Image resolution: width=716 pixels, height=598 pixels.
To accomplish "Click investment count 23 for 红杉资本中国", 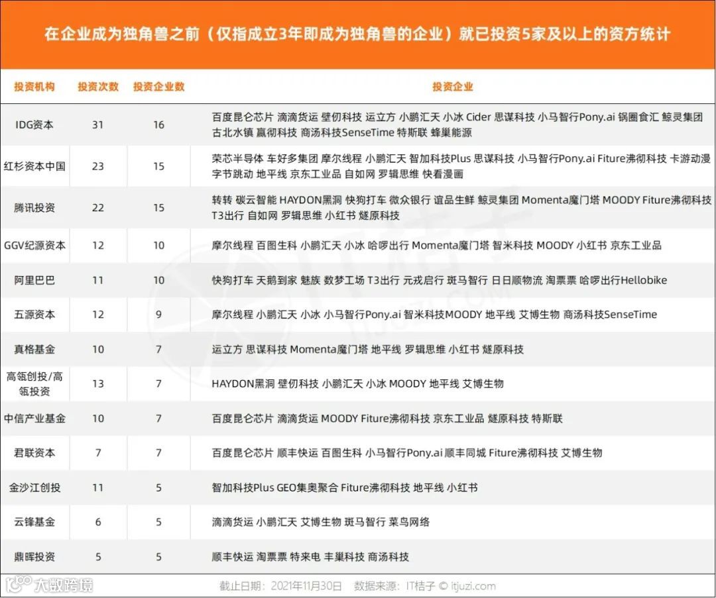I will pos(97,166).
